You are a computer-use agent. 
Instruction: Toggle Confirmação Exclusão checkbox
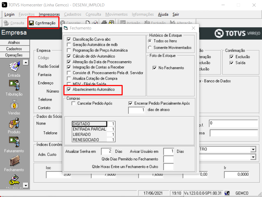pyautogui.click(x=231, y=57)
